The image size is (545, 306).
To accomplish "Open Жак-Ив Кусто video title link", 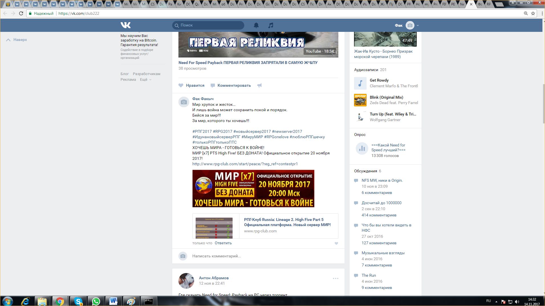I will point(383,54).
